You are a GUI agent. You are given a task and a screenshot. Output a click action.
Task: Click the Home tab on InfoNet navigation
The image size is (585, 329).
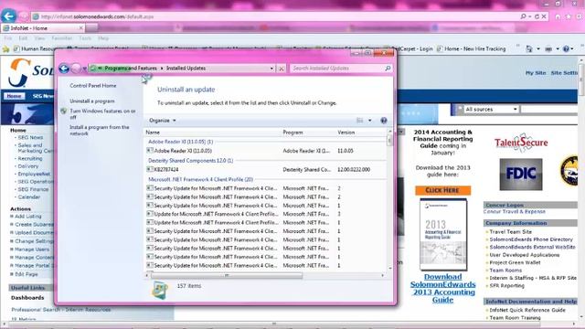click(x=15, y=96)
